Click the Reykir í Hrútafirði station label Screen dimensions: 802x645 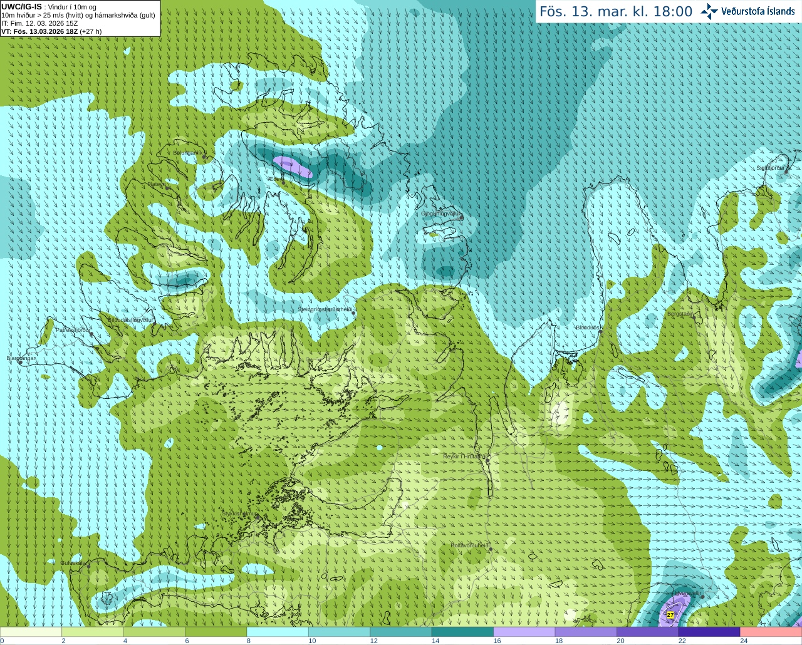[x=464, y=457]
